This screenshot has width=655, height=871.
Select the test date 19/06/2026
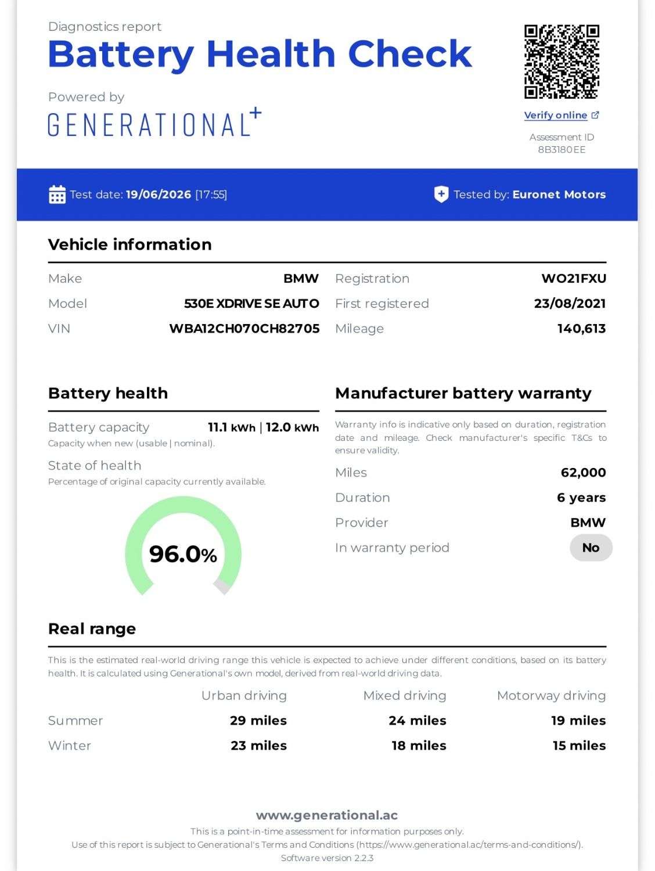pos(159,195)
